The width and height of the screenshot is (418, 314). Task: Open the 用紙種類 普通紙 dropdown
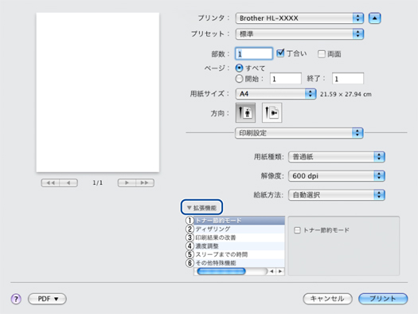click(337, 157)
